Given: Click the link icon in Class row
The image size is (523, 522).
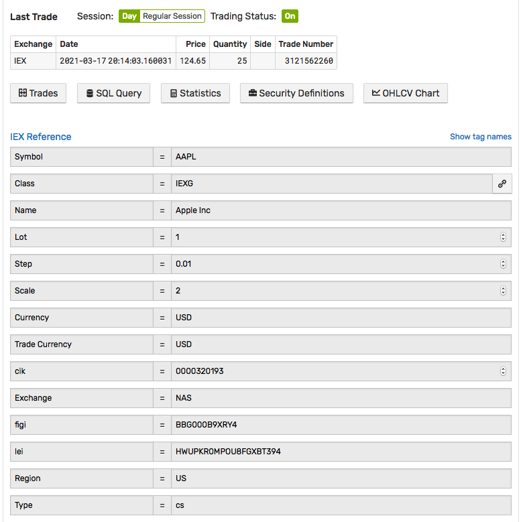Looking at the screenshot, I should coord(502,184).
